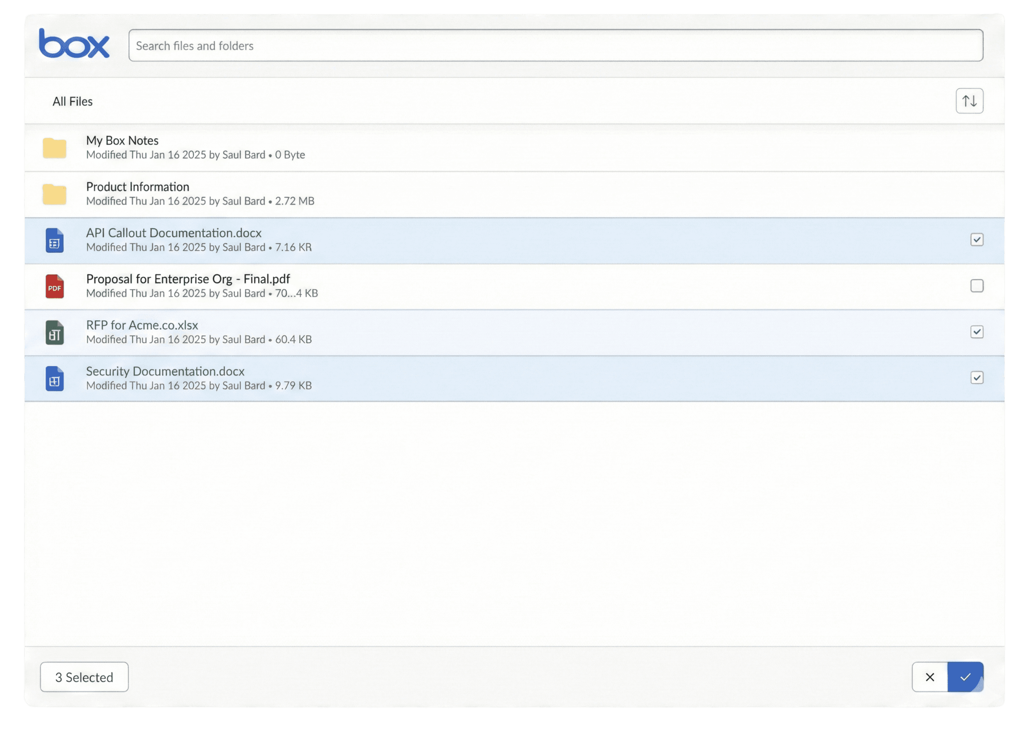This screenshot has height=744, width=1029.
Task: Uncheck the API Callout Documentation.docx checkbox
Action: click(x=976, y=239)
